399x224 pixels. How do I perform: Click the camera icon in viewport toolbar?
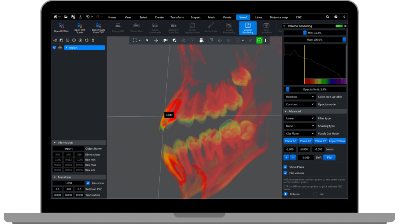click(x=165, y=40)
